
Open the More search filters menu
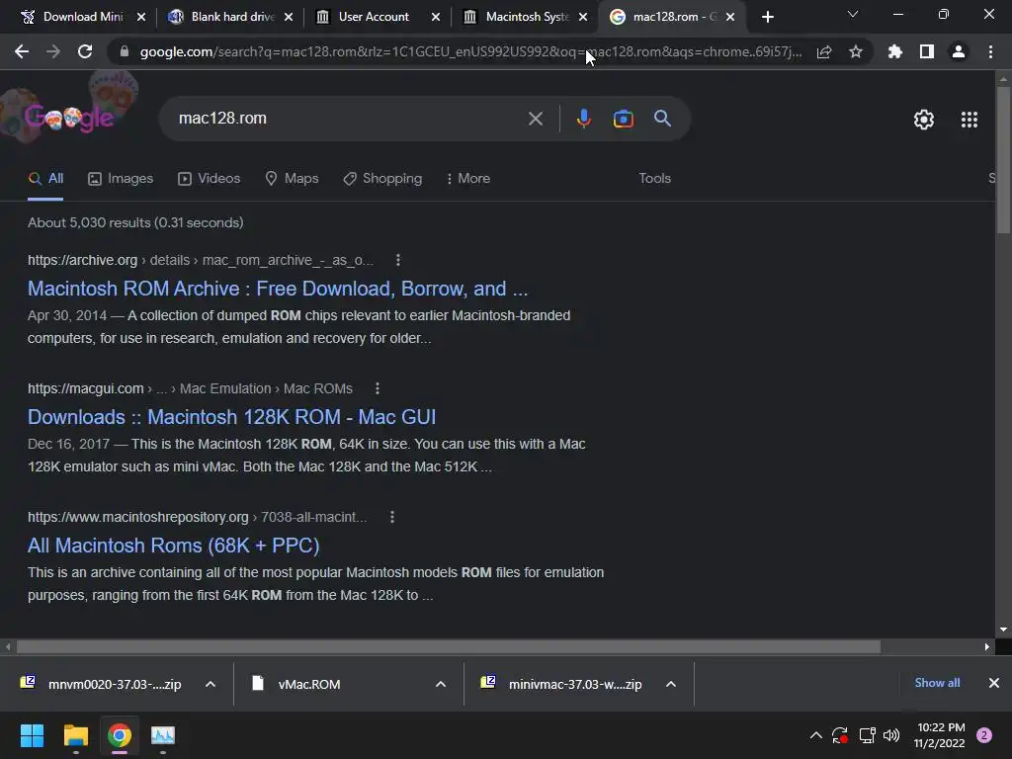pos(467,179)
